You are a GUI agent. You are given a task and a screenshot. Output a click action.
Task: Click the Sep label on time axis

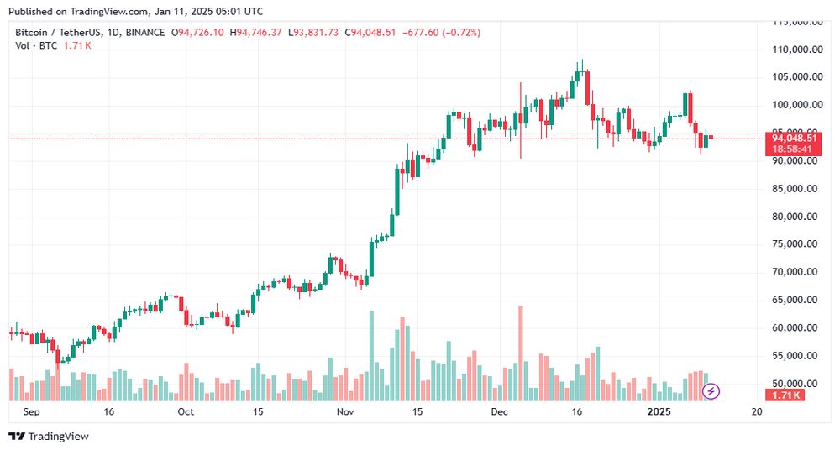click(32, 412)
